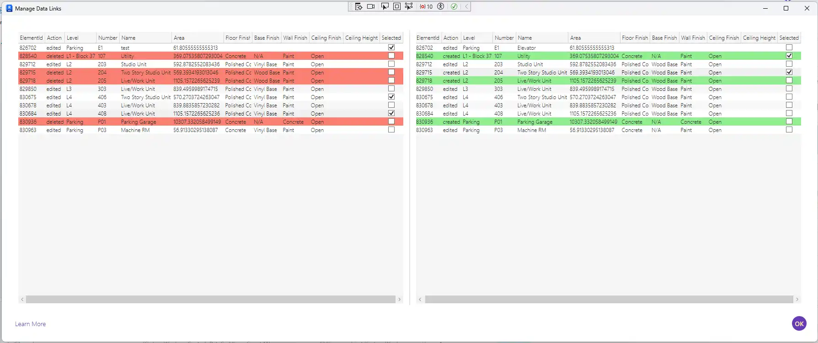Check Selected for left Utility row 828540

pos(391,56)
